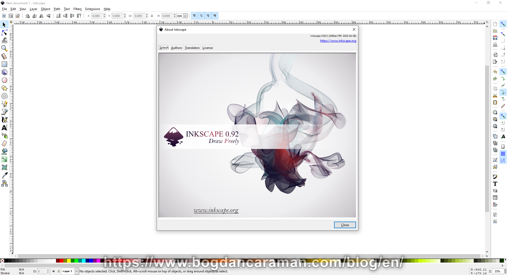Viewport: 507px width, 275px height.
Task: Toggle snap to page border
Action: pos(503,147)
